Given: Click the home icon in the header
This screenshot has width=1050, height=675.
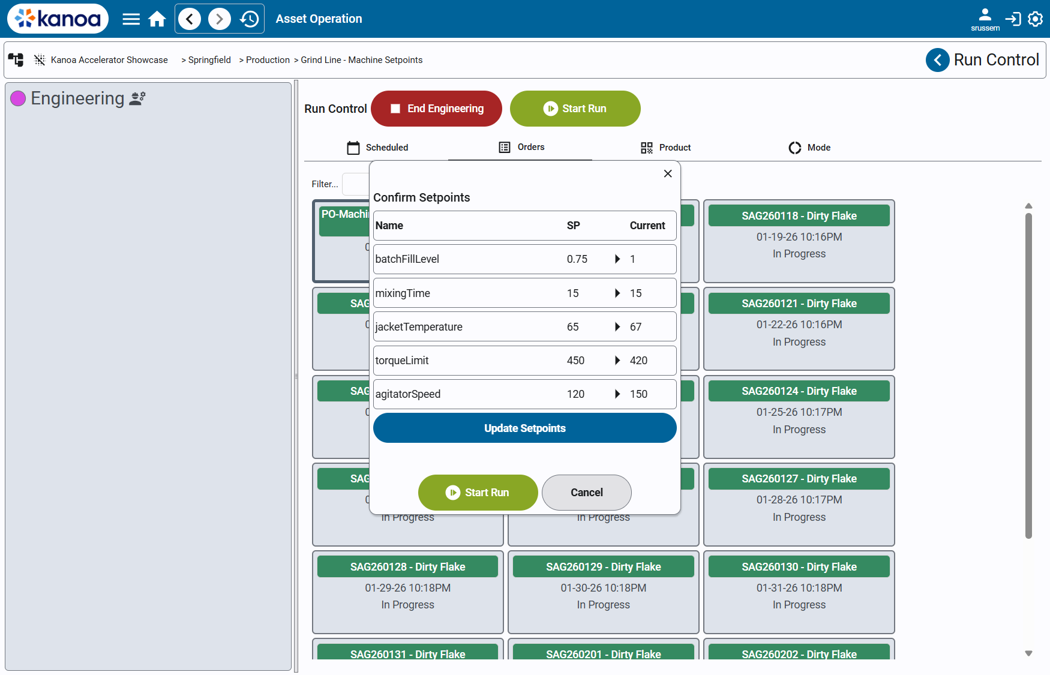Looking at the screenshot, I should click(x=157, y=19).
